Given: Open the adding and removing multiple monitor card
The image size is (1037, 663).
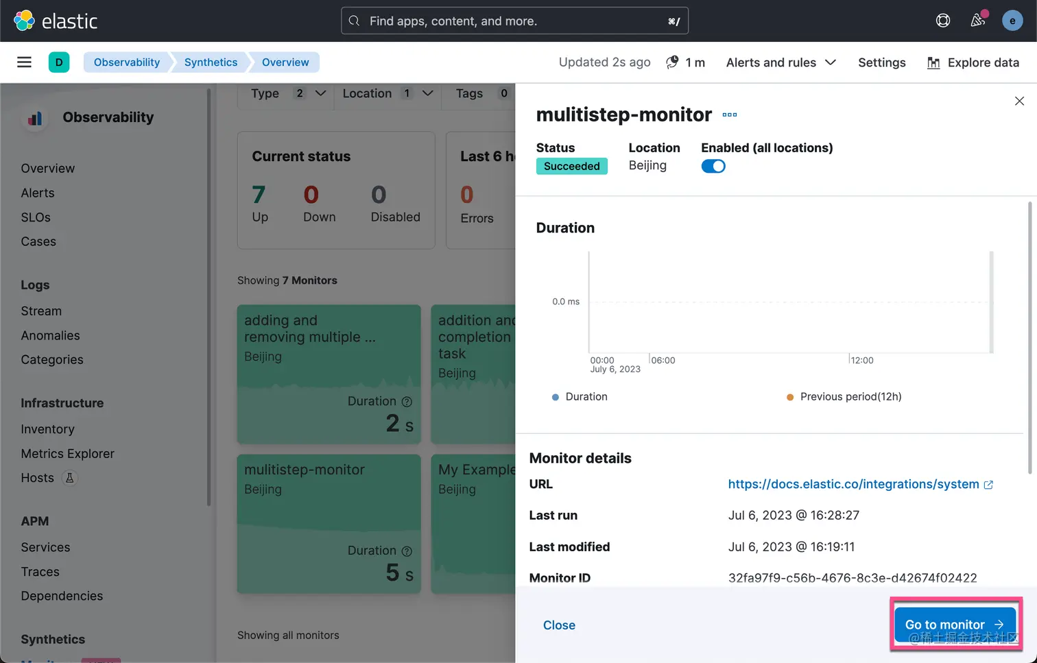Looking at the screenshot, I should coord(329,374).
